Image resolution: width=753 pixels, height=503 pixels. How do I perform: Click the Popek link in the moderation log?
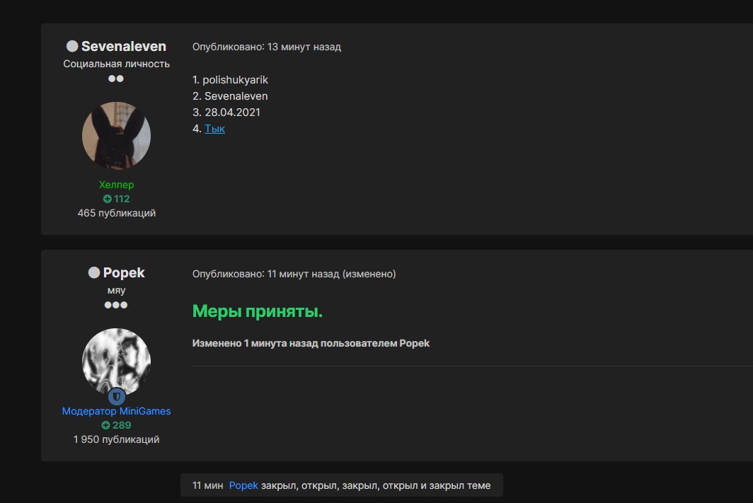[x=243, y=485]
